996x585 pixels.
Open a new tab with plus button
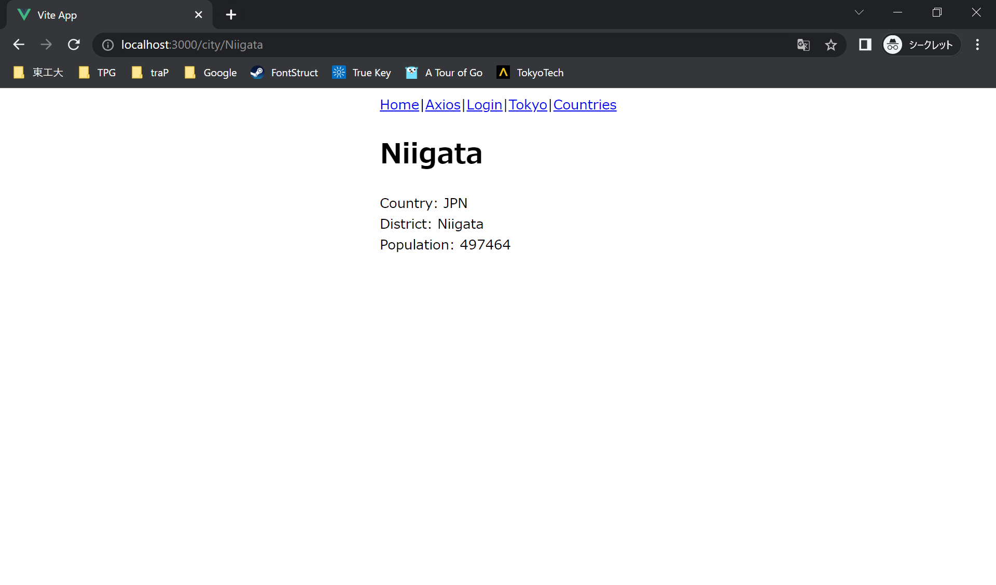[x=231, y=15]
